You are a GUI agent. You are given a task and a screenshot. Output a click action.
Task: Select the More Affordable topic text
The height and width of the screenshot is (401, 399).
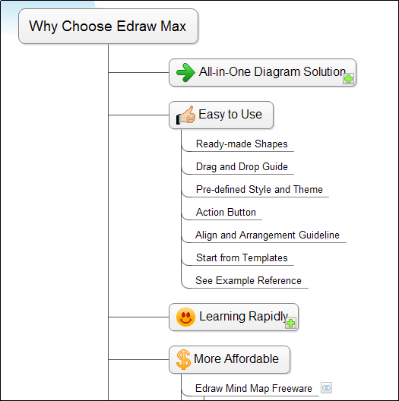point(236,358)
